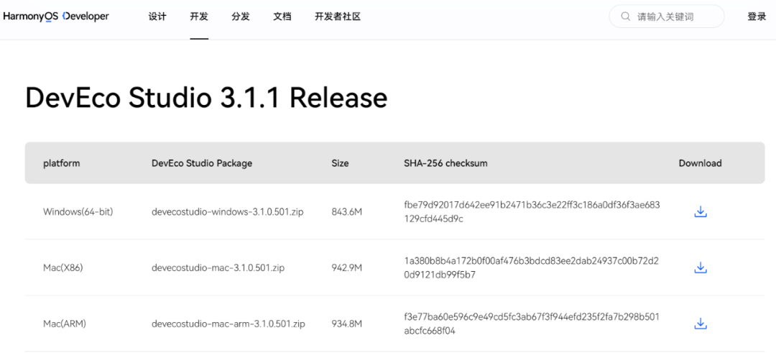Click the platform column header
The width and height of the screenshot is (776, 353).
(x=61, y=163)
